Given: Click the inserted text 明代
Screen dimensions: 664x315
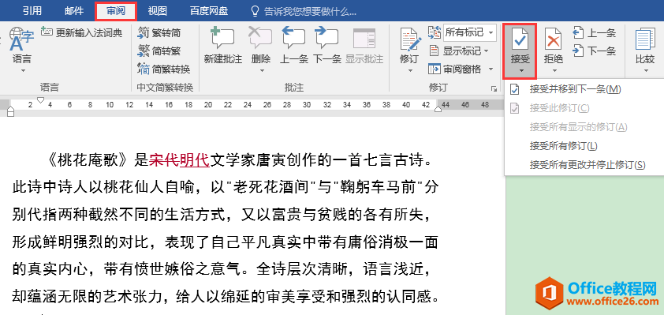Looking at the screenshot, I should click(195, 160).
